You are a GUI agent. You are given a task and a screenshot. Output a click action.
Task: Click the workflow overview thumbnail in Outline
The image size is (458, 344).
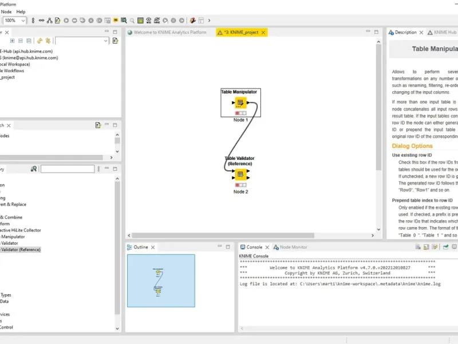pyautogui.click(x=161, y=281)
